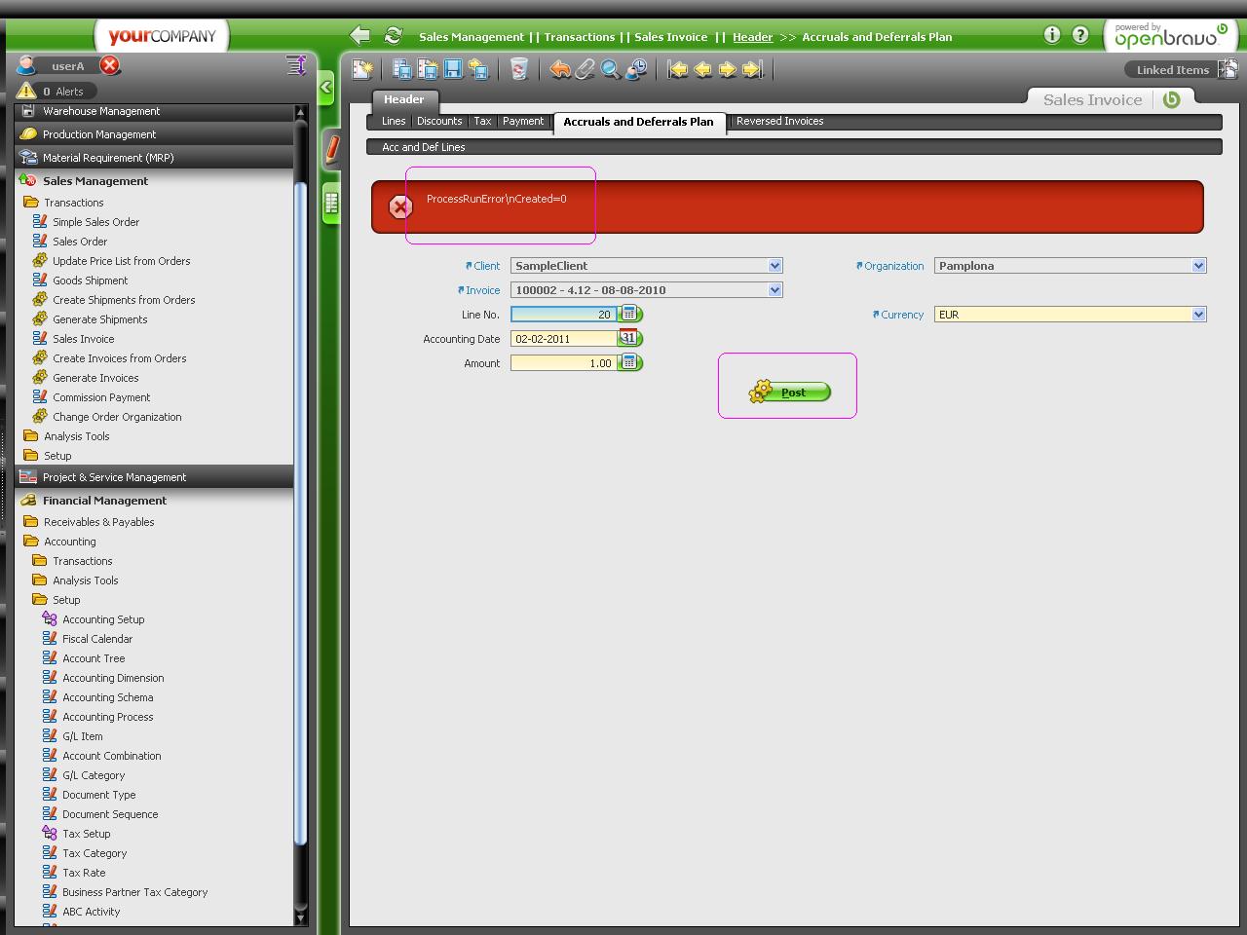
Task: Click the expand/collapse menu tree icon
Action: tap(296, 65)
